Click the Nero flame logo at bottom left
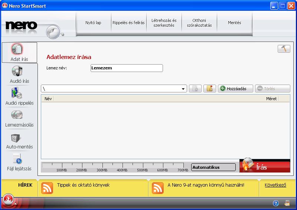 (8, 199)
